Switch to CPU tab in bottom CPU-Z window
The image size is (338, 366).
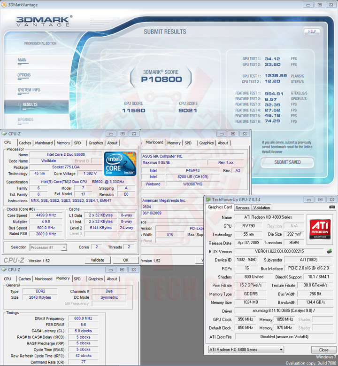pos(8,278)
